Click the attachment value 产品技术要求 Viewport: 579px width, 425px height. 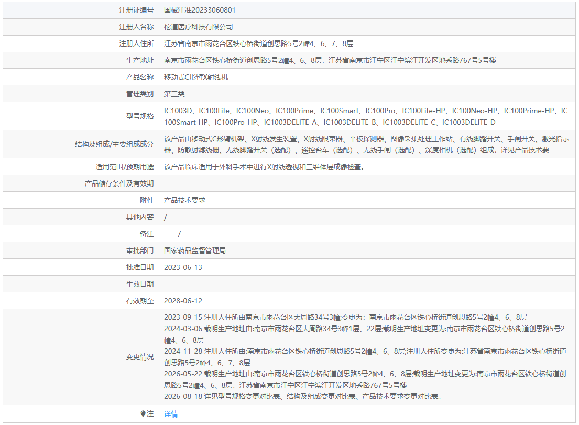pos(184,200)
